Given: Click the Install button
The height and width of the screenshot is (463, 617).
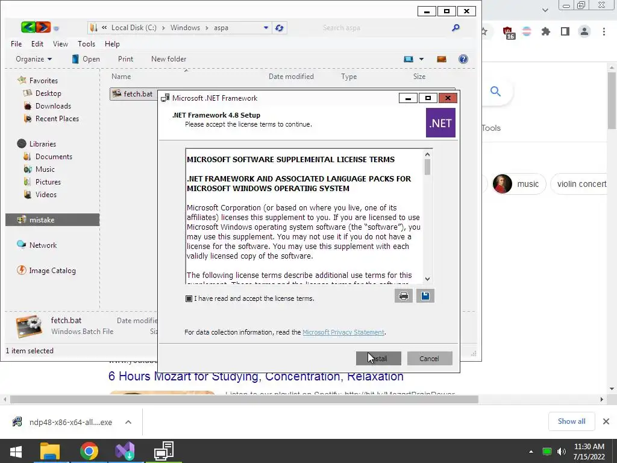Looking at the screenshot, I should pos(378,359).
